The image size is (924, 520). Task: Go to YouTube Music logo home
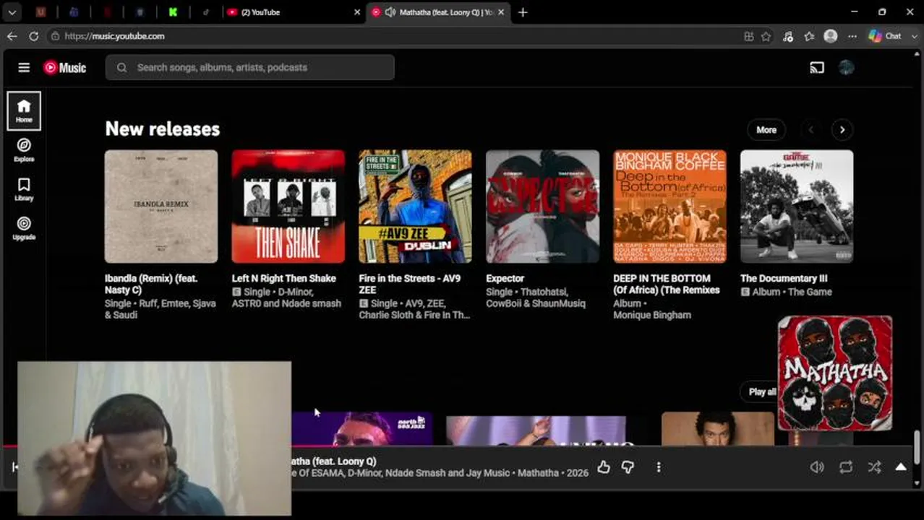64,67
